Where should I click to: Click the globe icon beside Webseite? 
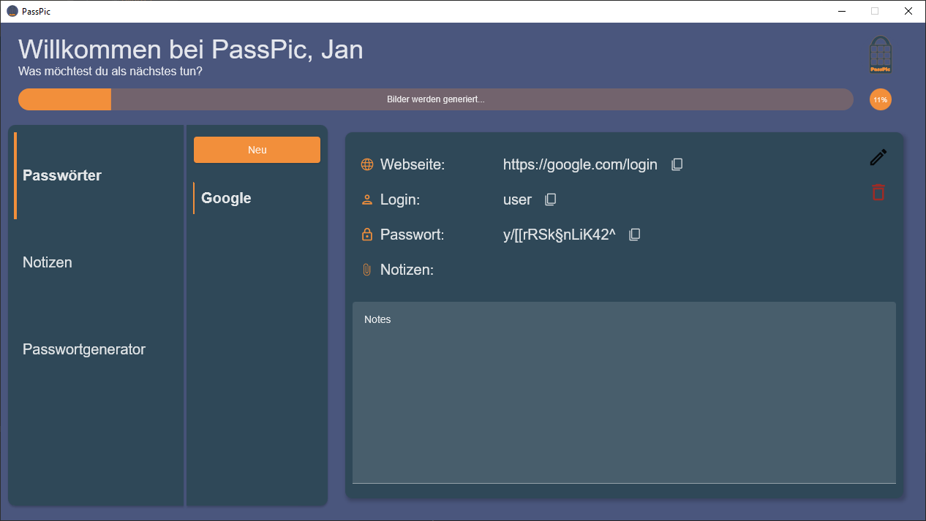(367, 164)
